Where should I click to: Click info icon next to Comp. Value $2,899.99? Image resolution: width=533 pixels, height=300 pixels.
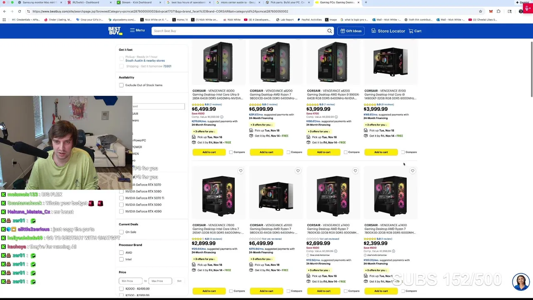393,251
